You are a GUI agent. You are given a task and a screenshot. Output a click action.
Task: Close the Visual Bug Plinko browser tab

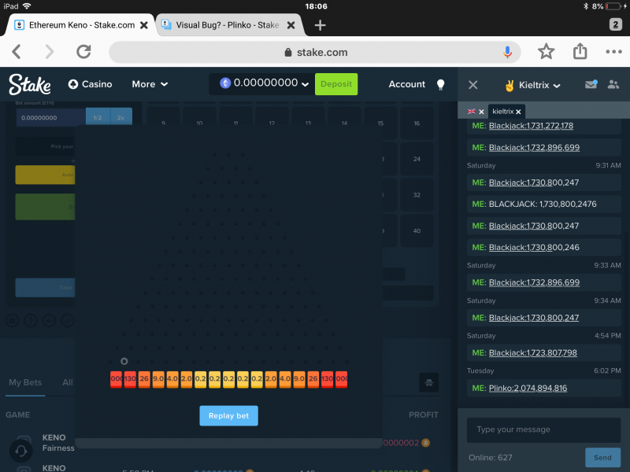coord(291,25)
